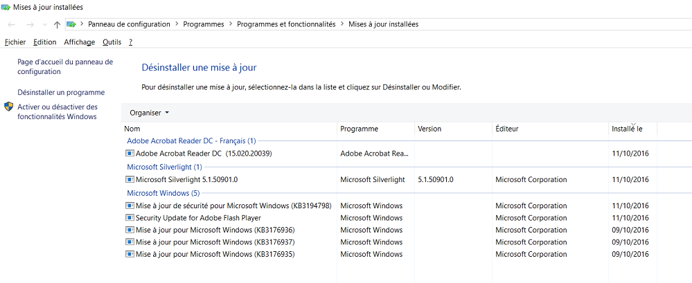
Task: Collapse Microsoft Silverlight (1) group
Action: pos(165,167)
